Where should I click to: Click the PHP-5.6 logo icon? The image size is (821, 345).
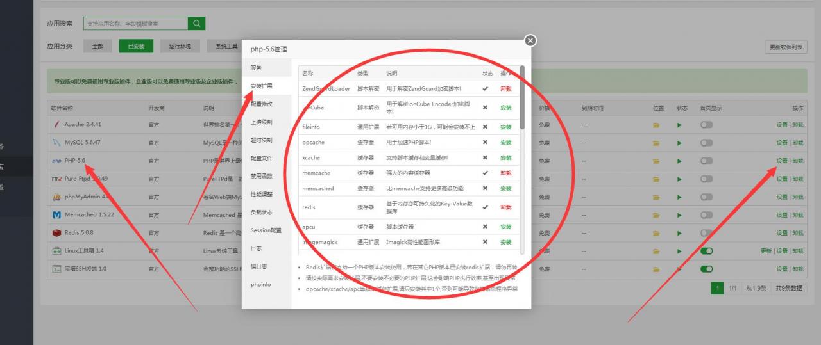tap(56, 161)
